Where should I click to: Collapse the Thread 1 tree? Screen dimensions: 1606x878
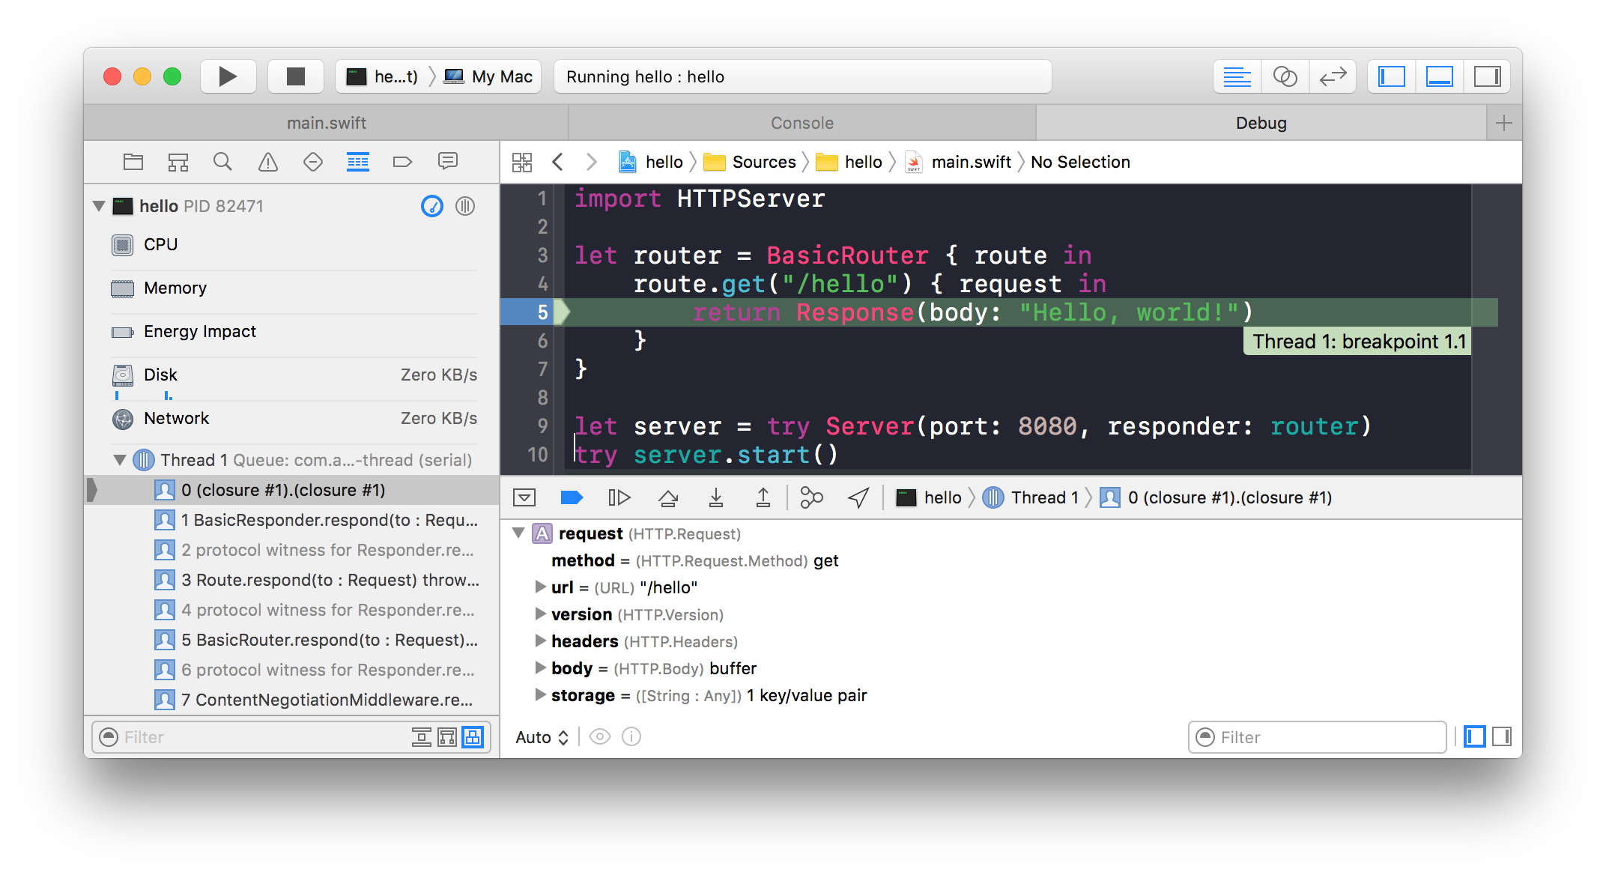pos(120,460)
